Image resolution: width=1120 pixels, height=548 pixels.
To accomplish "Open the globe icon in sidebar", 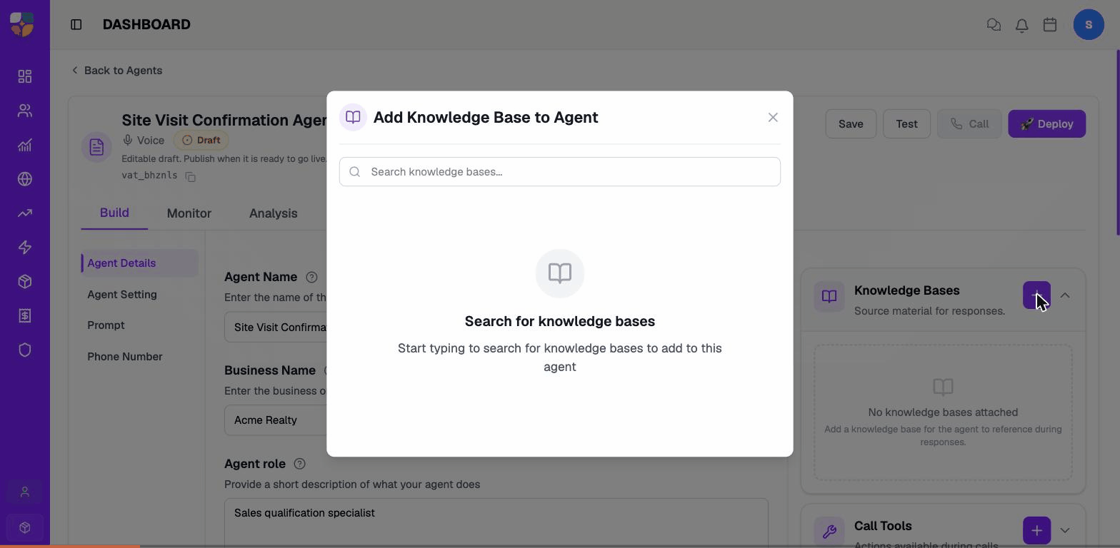I will (25, 179).
